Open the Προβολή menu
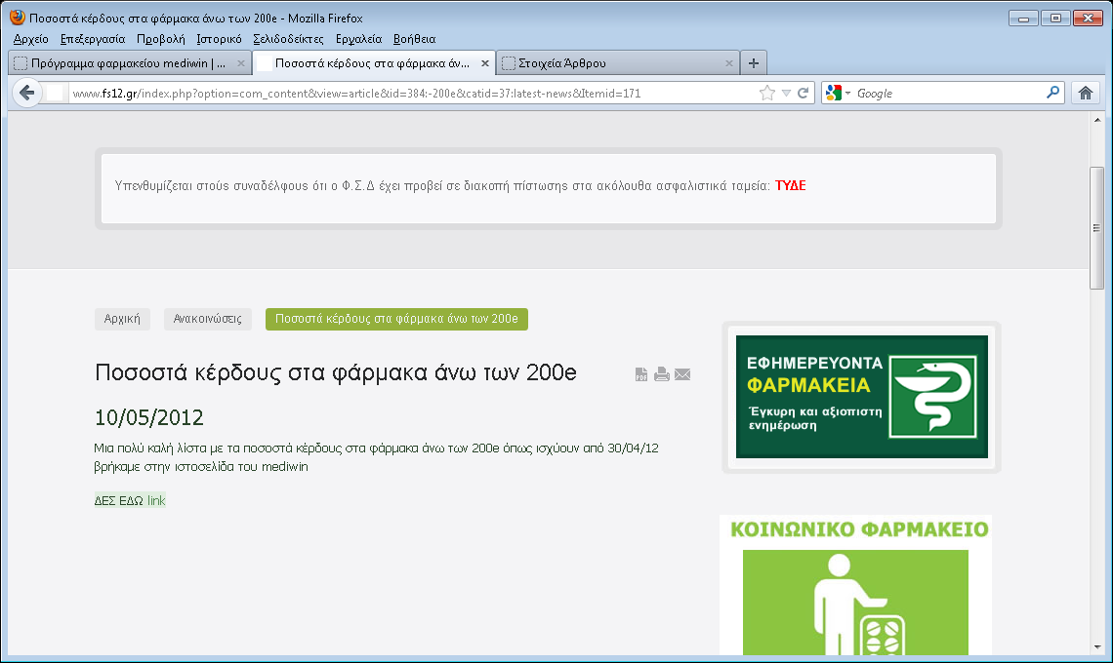The width and height of the screenshot is (1113, 663). click(x=160, y=39)
